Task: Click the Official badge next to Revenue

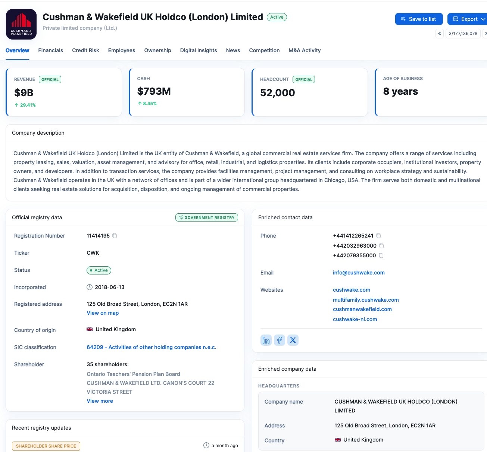Action: click(x=50, y=79)
